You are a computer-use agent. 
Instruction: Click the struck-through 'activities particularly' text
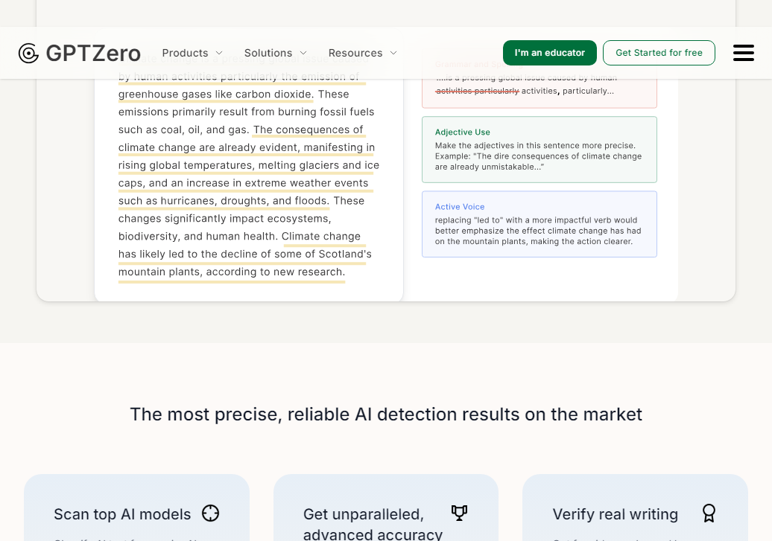tap(477, 91)
